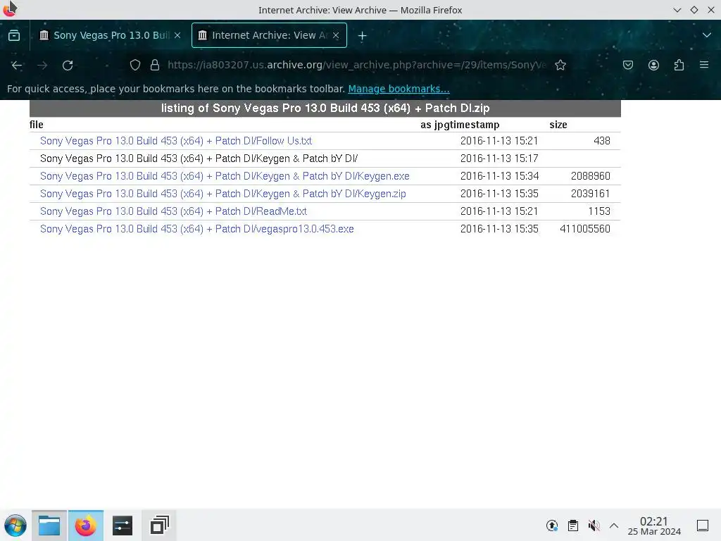The image size is (721, 541).
Task: Minimize the Firefox window
Action: pyautogui.click(x=677, y=10)
